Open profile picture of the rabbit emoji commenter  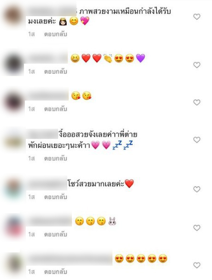14,226
